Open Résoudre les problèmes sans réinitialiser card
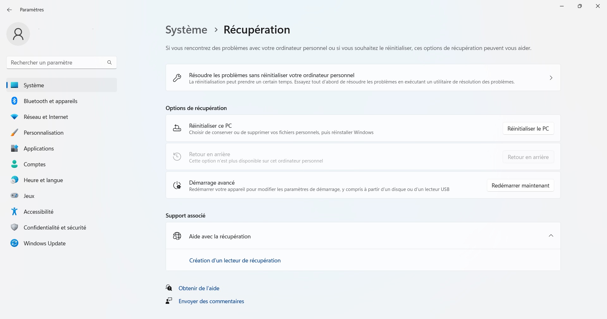607x319 pixels. 363,78
